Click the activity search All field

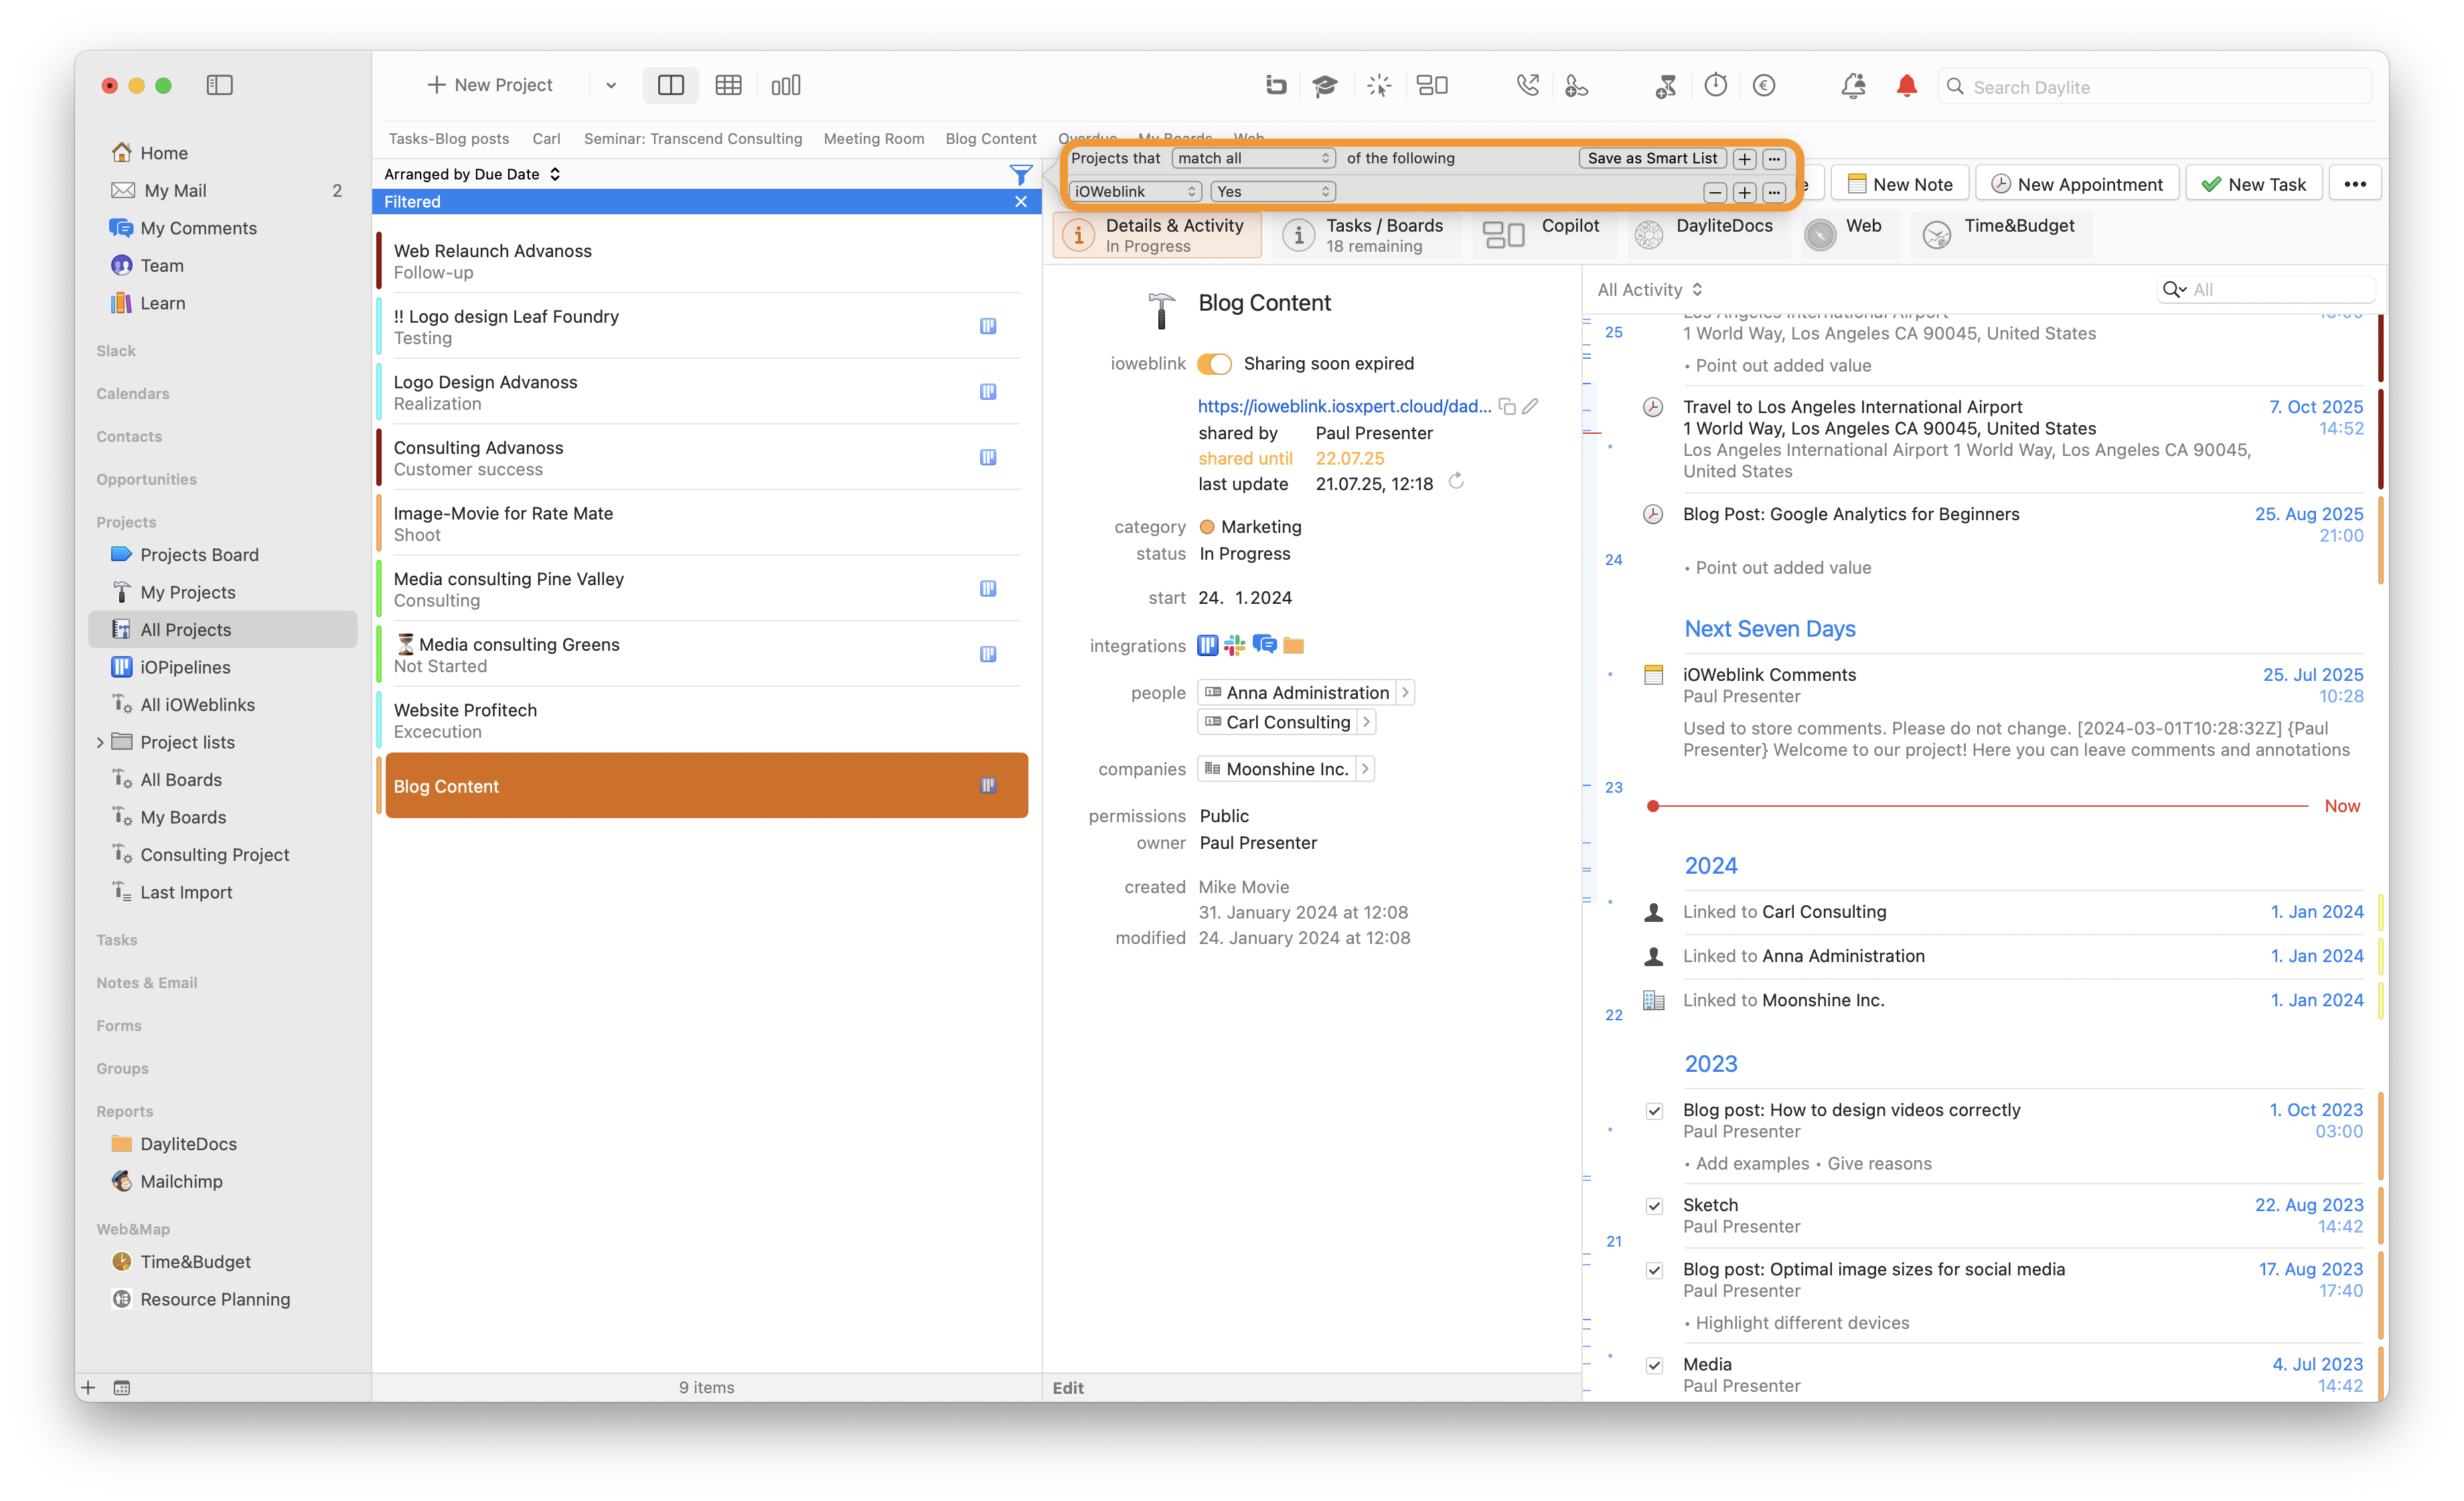2265,289
